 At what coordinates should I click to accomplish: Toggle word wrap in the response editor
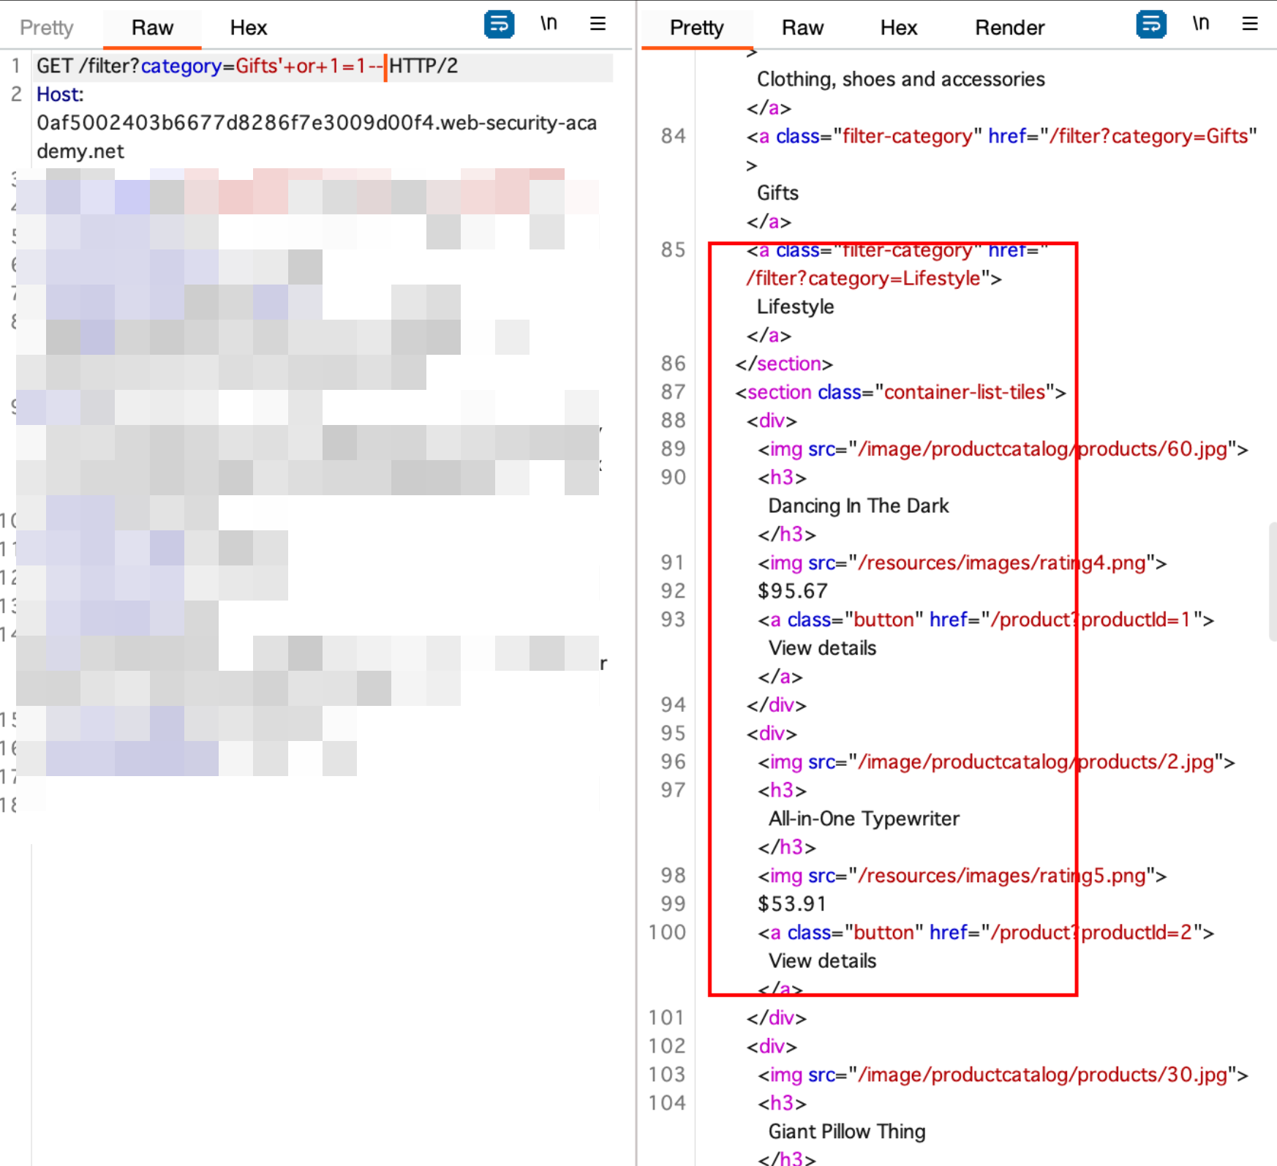pos(1151,23)
